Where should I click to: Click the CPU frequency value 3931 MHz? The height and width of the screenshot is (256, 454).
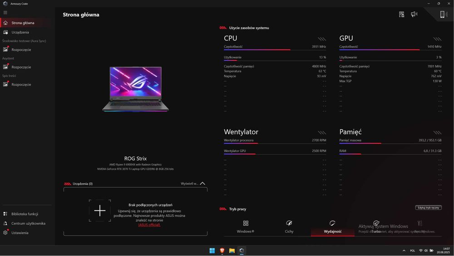coord(319,46)
